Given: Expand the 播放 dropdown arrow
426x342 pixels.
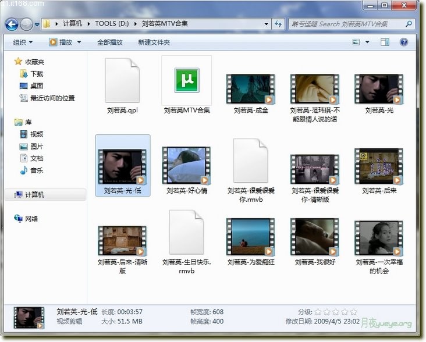Looking at the screenshot, I should pos(79,42).
